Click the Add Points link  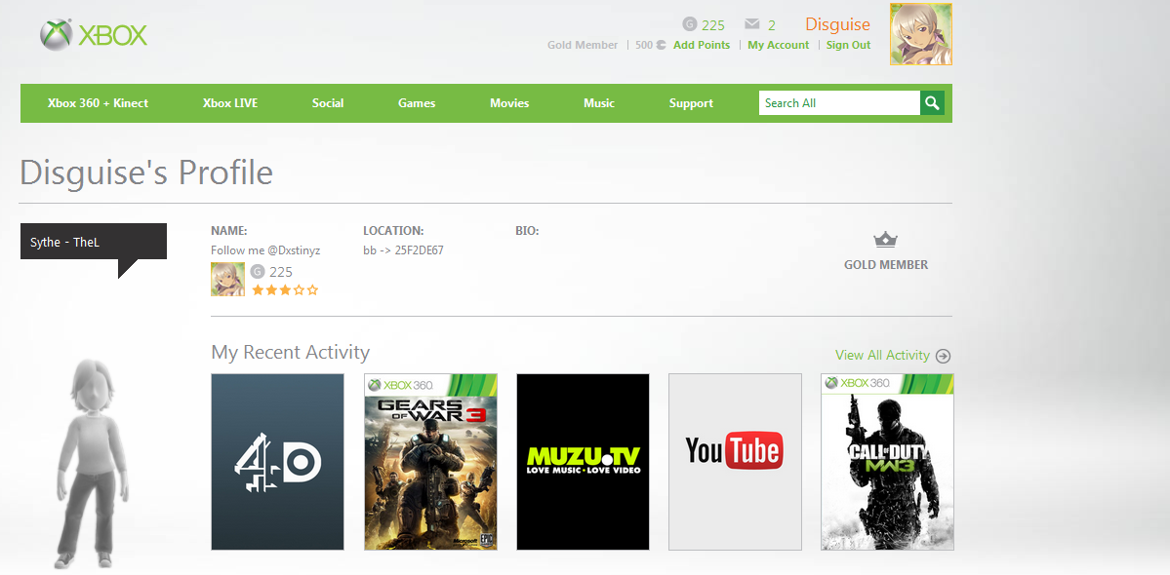coord(702,46)
